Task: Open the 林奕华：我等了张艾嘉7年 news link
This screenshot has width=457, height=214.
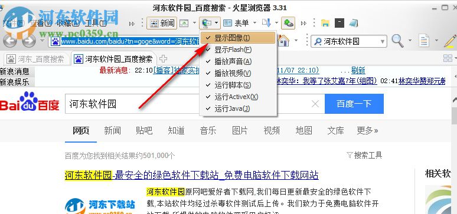Action: [x=327, y=81]
